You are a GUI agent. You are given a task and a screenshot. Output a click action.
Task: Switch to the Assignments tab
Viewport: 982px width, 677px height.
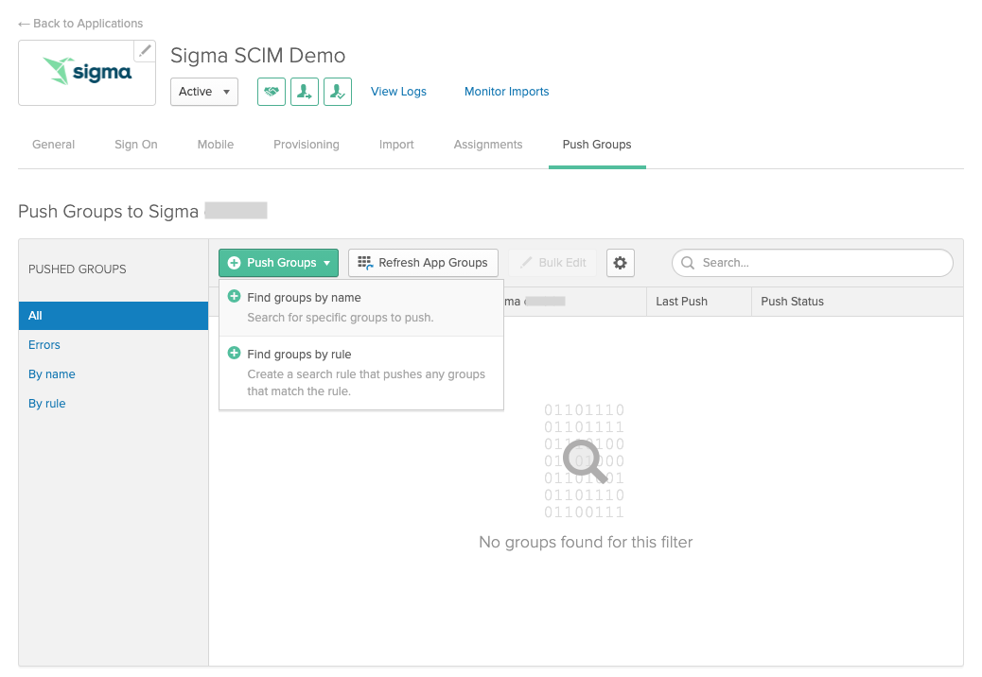[488, 145]
